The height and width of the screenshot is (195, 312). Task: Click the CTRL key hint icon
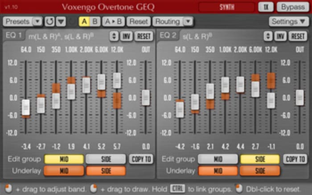[x=177, y=189]
